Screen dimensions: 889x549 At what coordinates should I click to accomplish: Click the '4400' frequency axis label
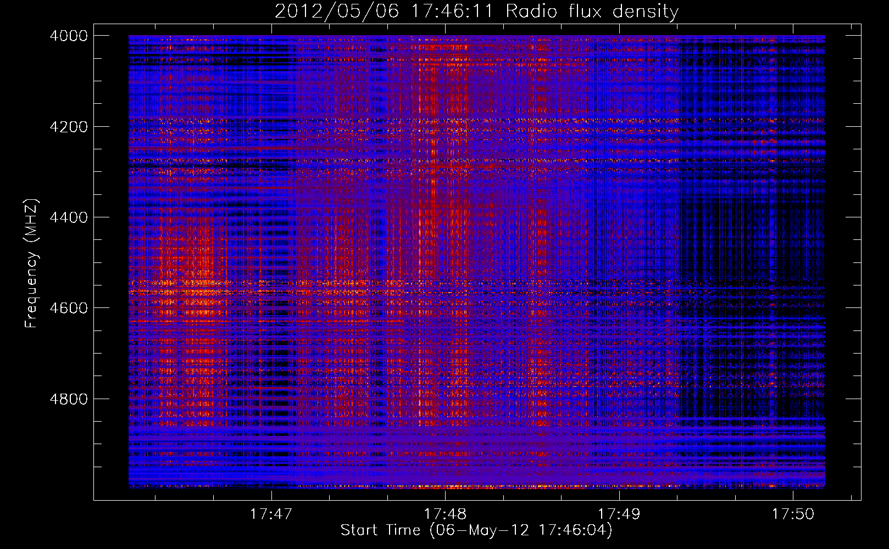click(69, 217)
